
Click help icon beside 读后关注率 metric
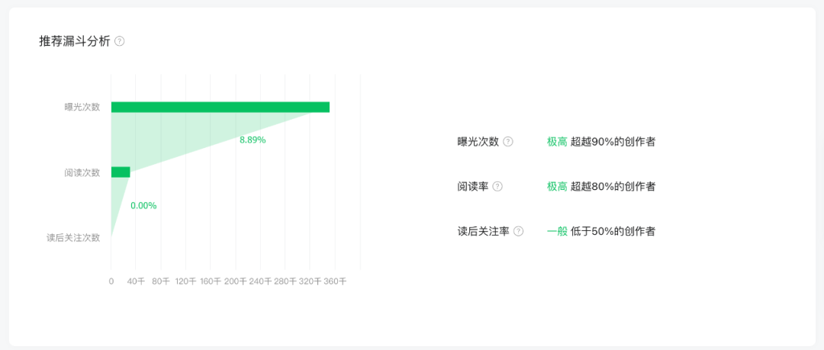(x=518, y=231)
